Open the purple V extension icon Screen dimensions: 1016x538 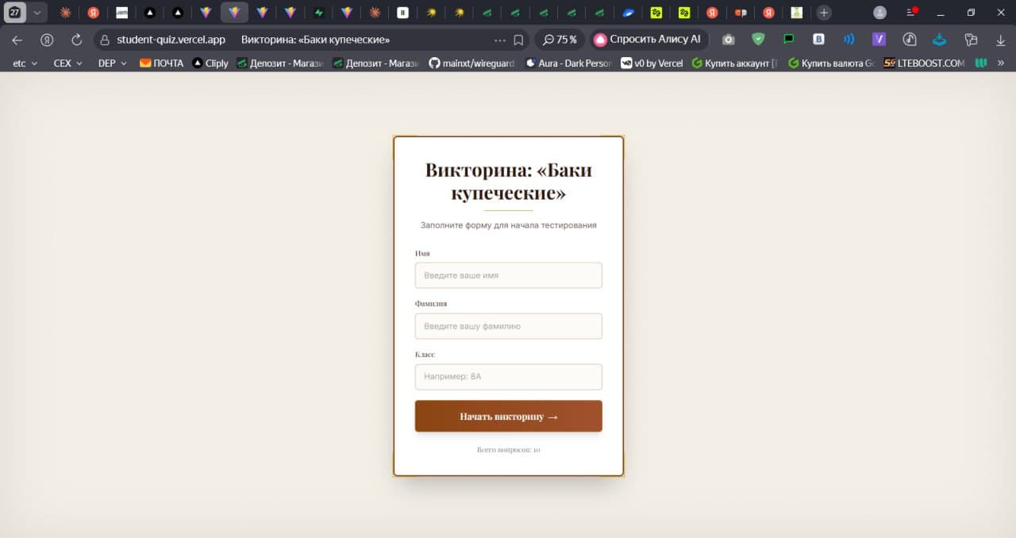coord(879,40)
